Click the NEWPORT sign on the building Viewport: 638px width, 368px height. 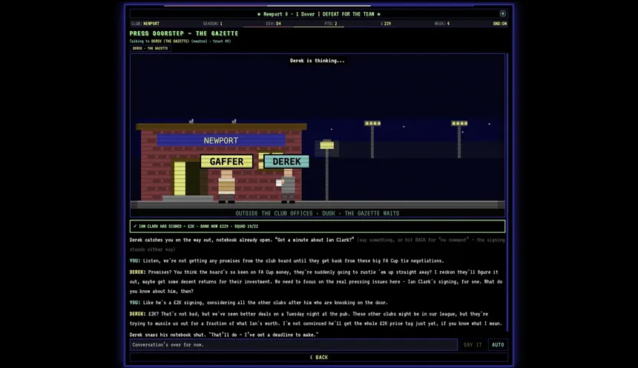(x=221, y=140)
